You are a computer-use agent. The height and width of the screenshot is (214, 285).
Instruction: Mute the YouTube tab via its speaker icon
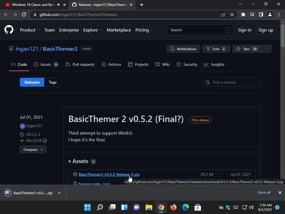(x=58, y=5)
